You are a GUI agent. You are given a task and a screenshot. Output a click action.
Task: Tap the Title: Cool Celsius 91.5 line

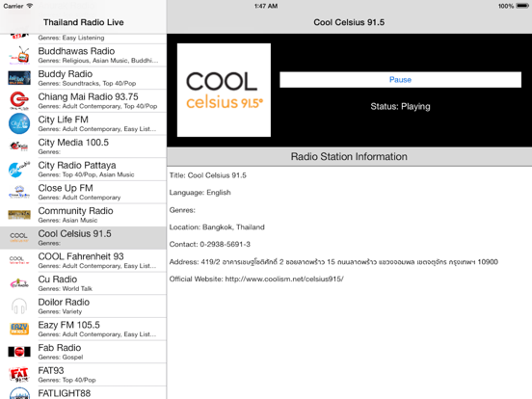coord(207,175)
